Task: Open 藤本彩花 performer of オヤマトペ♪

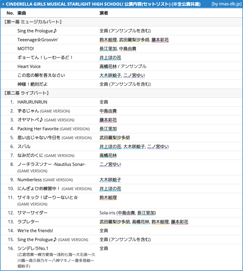Action: 108,120
